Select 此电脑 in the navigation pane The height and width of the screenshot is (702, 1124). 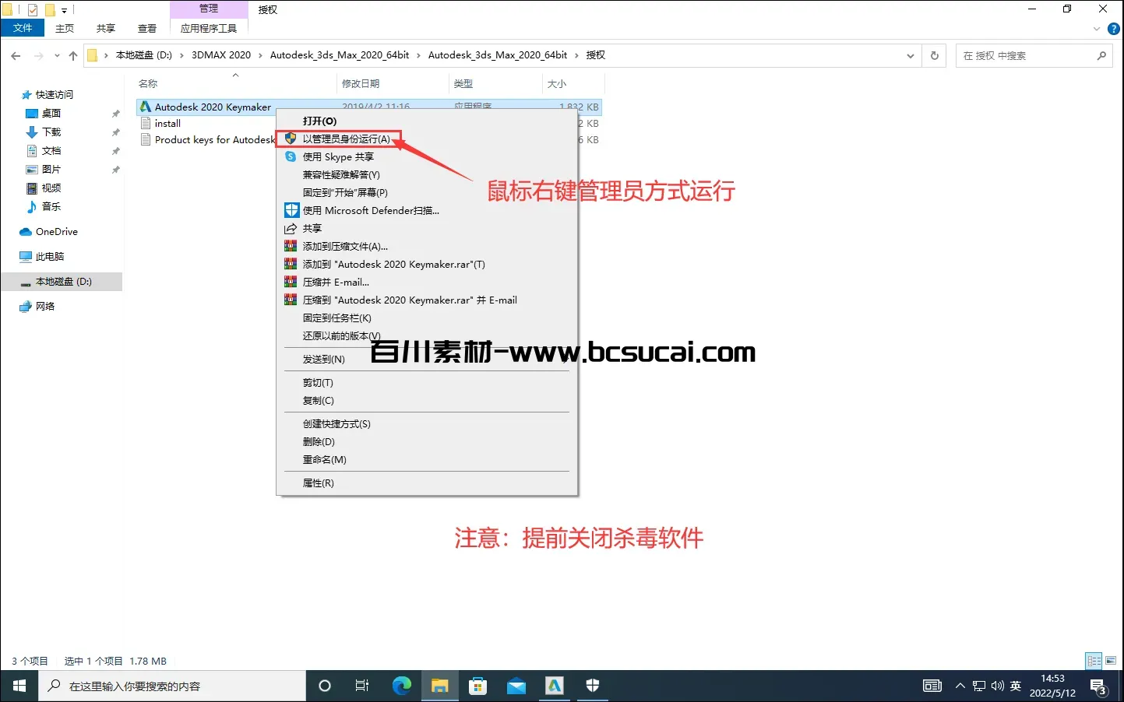[50, 257]
